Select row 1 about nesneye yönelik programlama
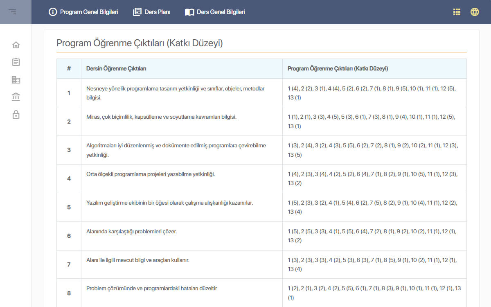491x307 pixels. pyautogui.click(x=261, y=93)
